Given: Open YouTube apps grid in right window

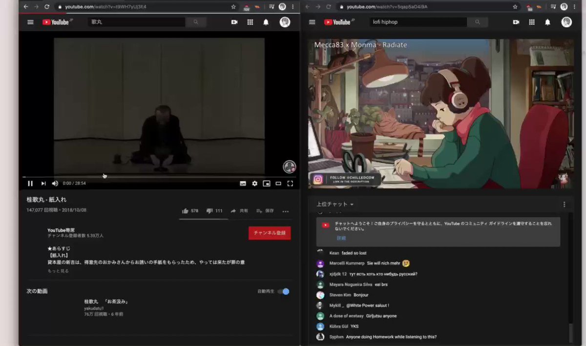Looking at the screenshot, I should pyautogui.click(x=532, y=22).
